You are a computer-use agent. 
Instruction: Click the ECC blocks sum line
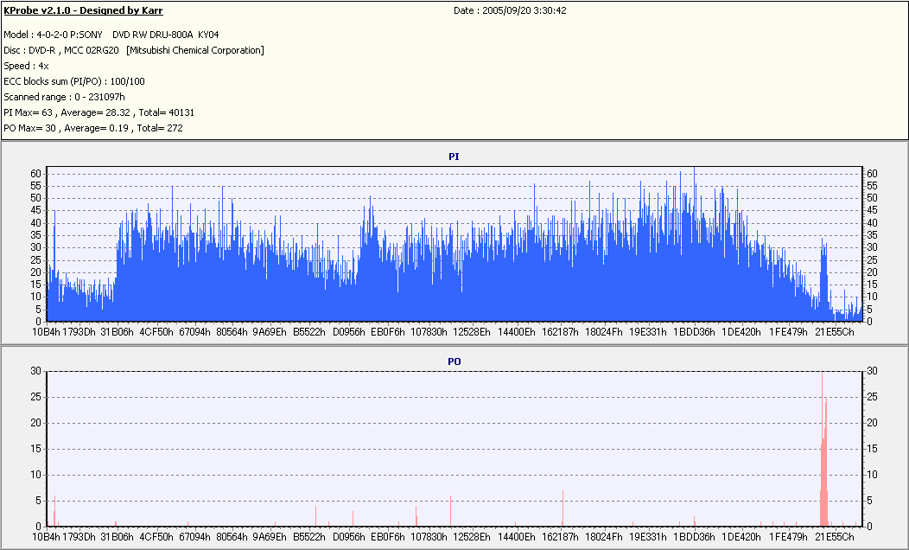(74, 82)
